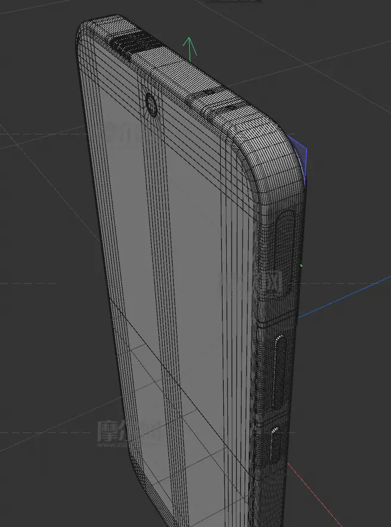This screenshot has height=527, width=391.
Task: Select the top-left grille on phone's top edge
Action: point(132,45)
